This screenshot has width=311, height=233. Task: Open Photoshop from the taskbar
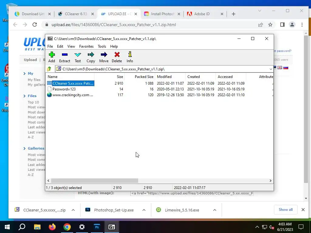point(97,227)
